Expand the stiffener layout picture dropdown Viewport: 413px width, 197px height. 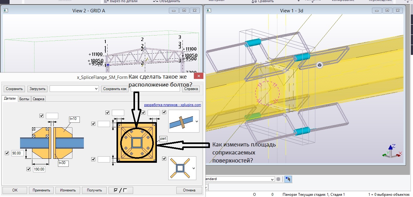(194, 168)
